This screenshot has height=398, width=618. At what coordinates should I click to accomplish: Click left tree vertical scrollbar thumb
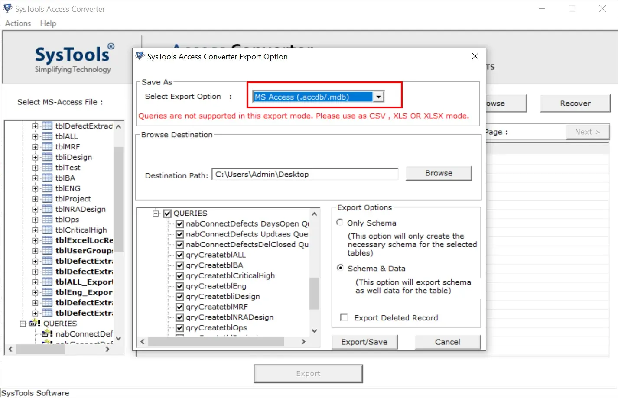coord(118,199)
